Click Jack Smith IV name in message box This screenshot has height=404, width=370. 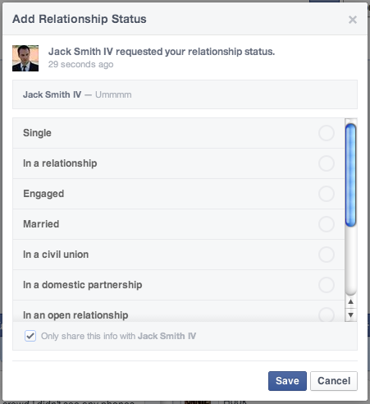click(52, 94)
